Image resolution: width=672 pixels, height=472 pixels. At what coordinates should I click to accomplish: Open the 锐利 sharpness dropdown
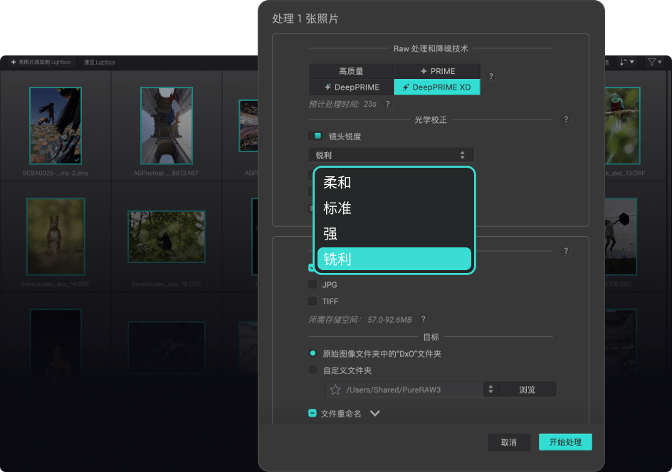coord(392,155)
